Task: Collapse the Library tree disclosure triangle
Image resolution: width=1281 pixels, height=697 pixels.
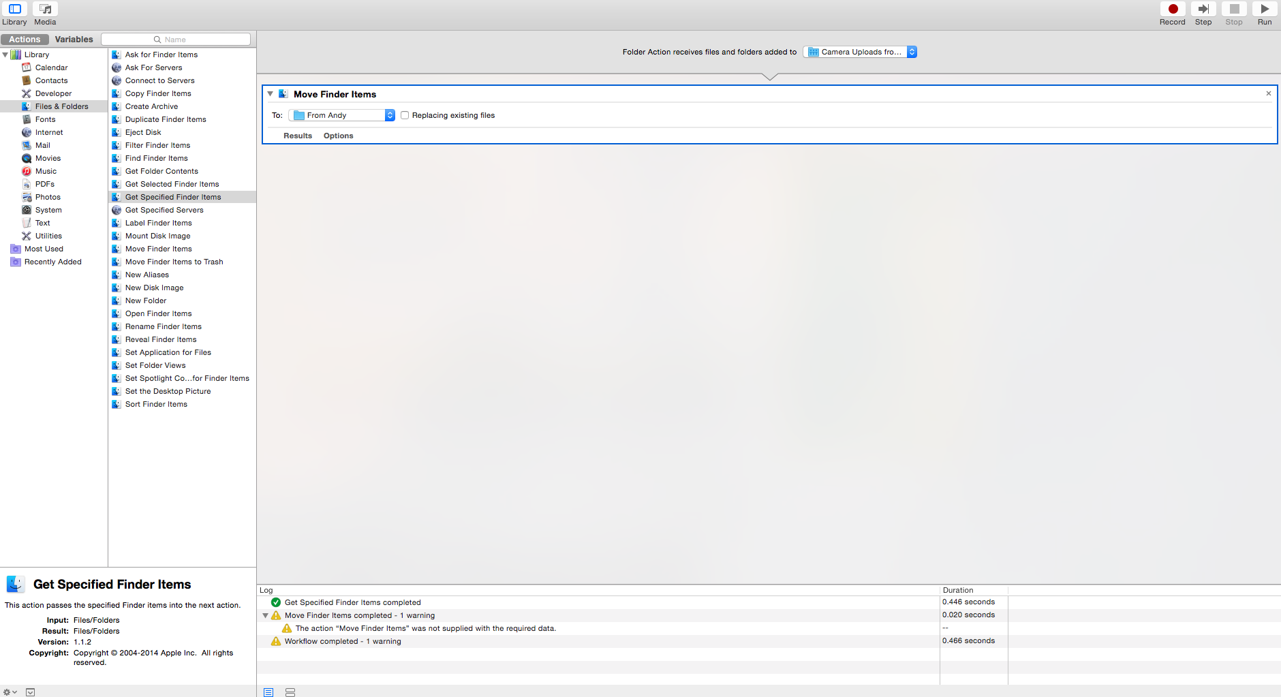Action: tap(5, 55)
